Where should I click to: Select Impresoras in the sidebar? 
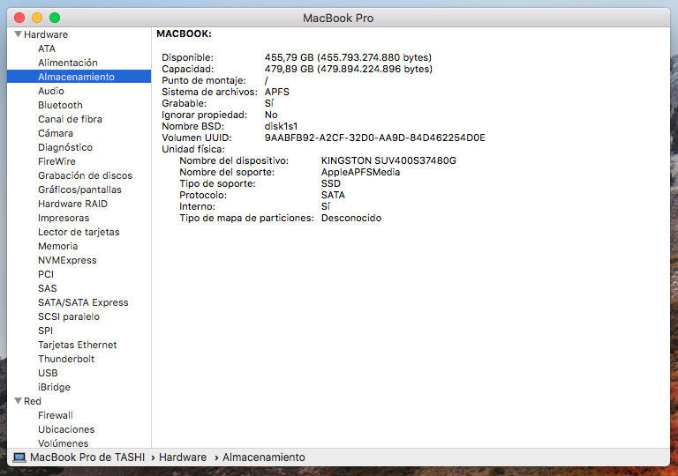[64, 218]
